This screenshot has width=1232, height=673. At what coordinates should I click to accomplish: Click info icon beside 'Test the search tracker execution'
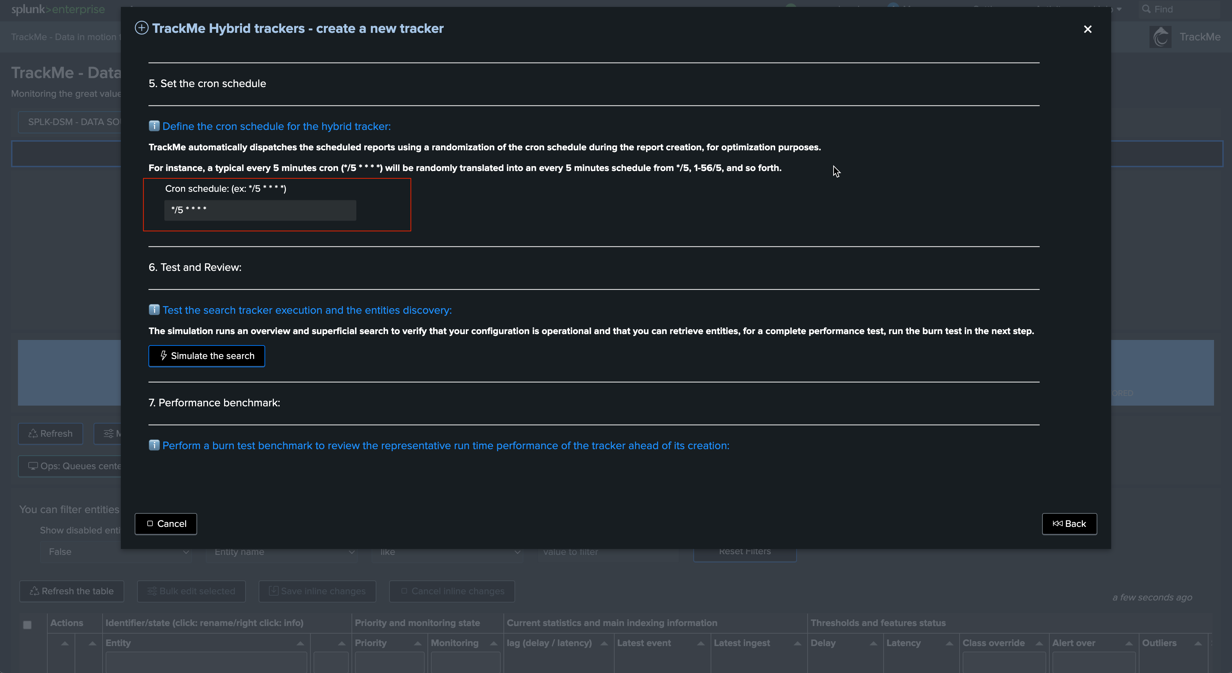(x=154, y=310)
